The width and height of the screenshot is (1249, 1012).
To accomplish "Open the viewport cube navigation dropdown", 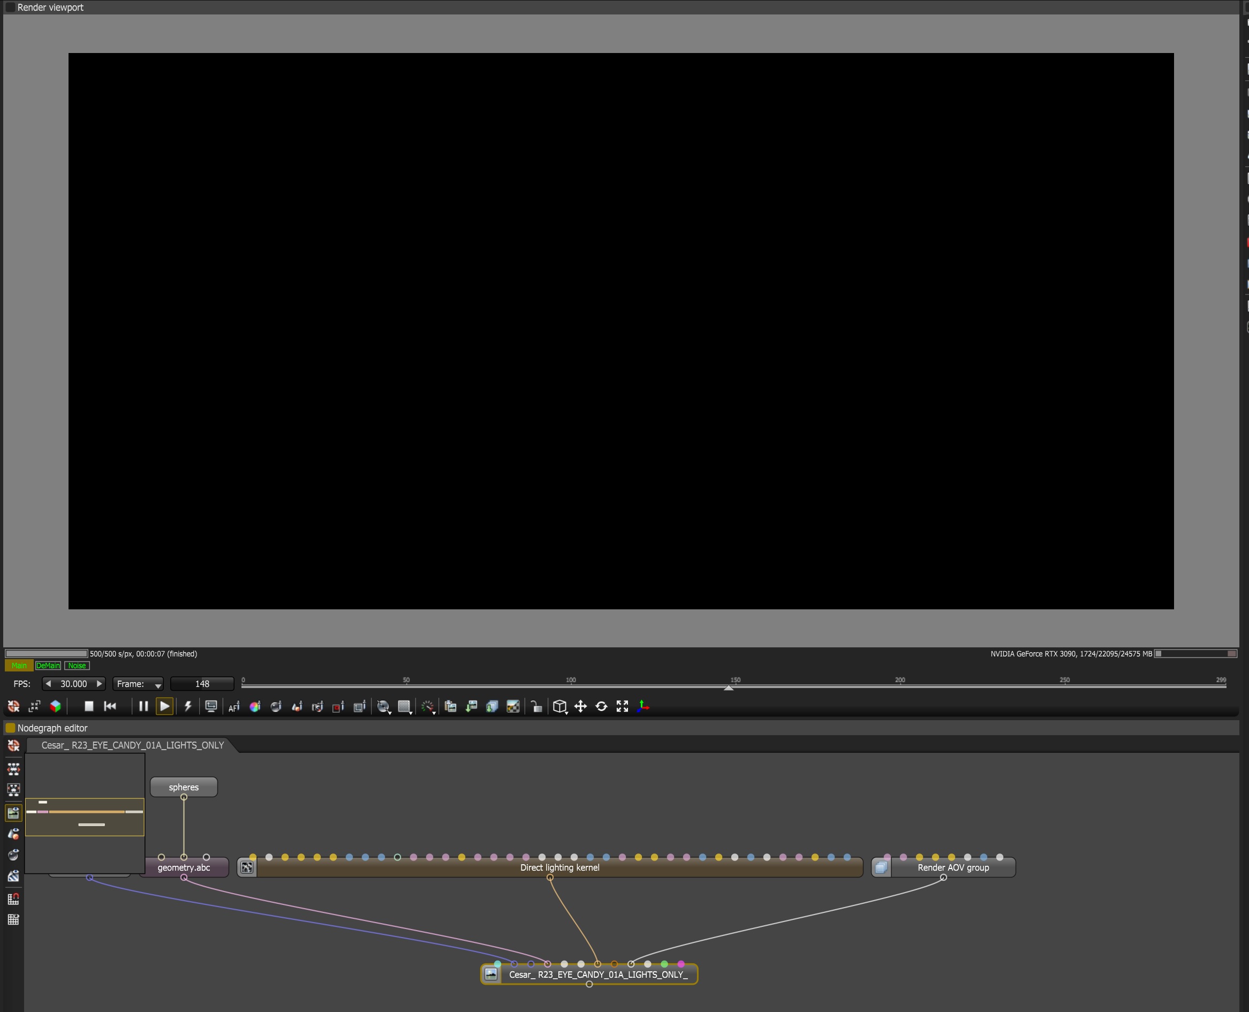I will (x=560, y=707).
